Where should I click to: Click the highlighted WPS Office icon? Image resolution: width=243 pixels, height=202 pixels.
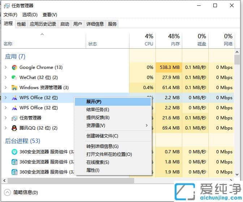tap(14, 98)
